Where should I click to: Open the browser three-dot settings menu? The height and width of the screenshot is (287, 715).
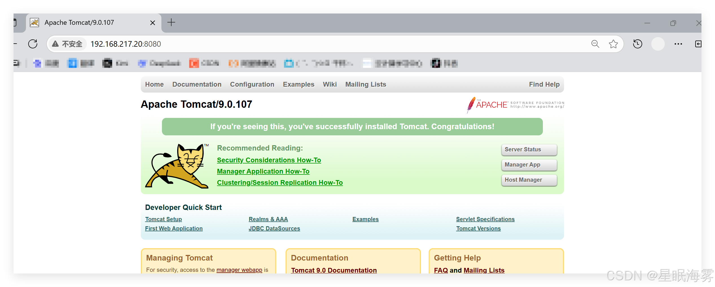click(x=678, y=44)
